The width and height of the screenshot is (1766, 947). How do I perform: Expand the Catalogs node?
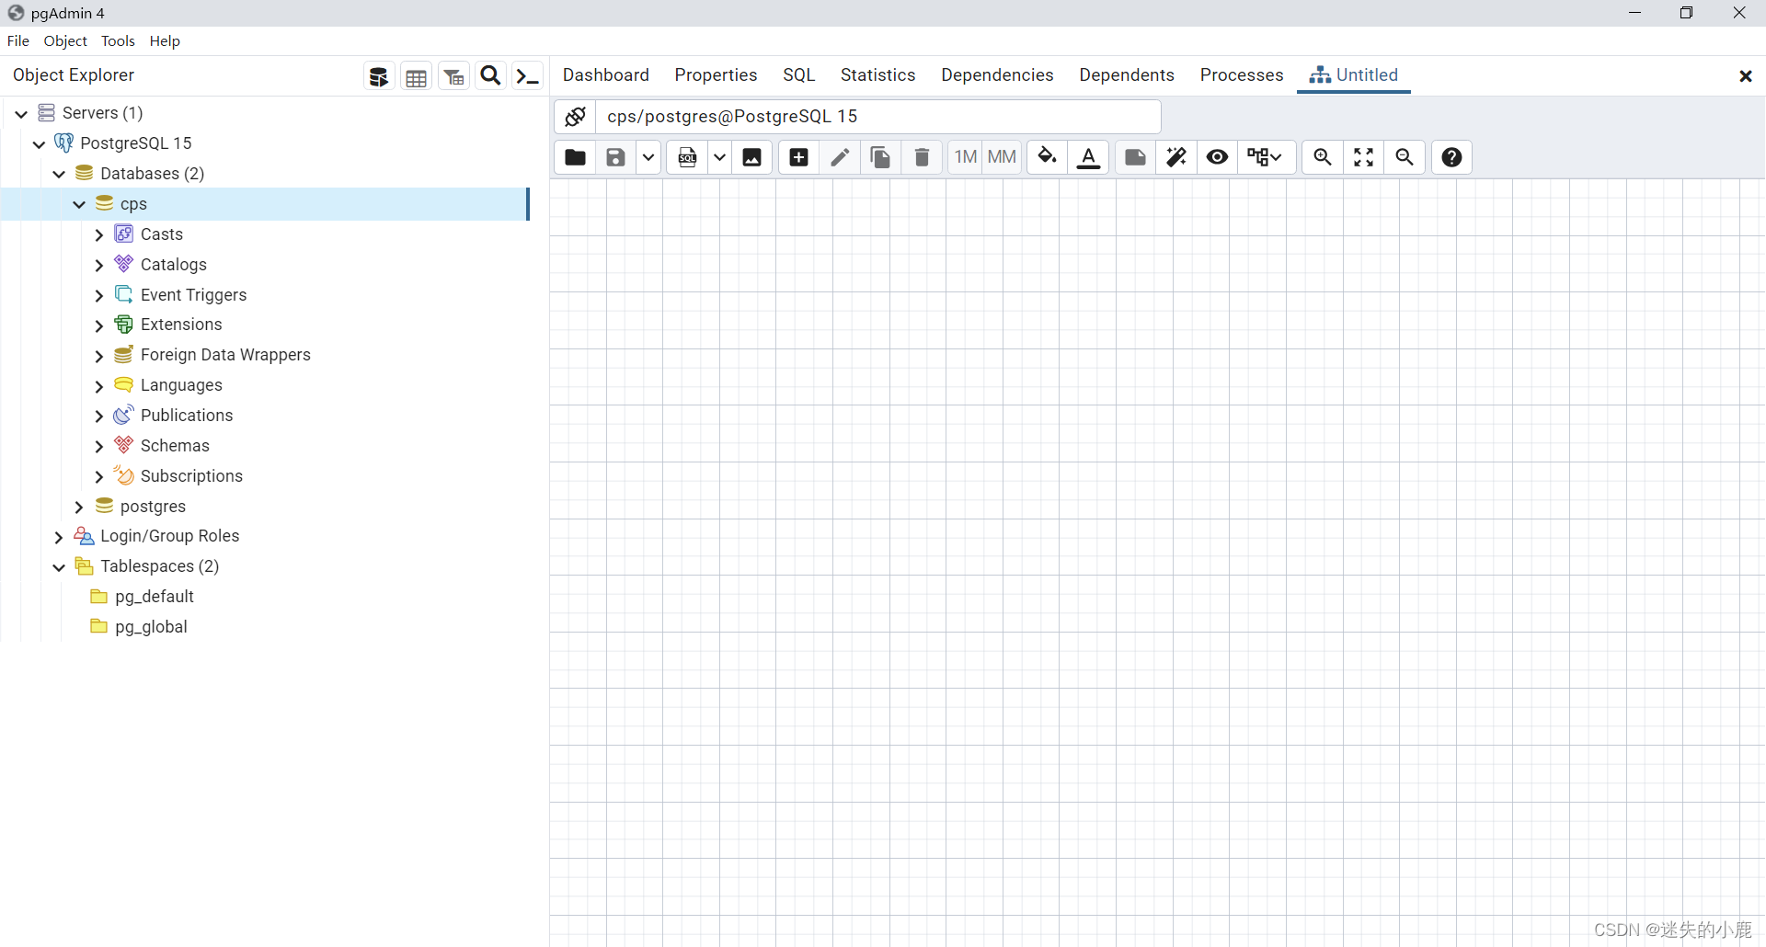(x=99, y=266)
